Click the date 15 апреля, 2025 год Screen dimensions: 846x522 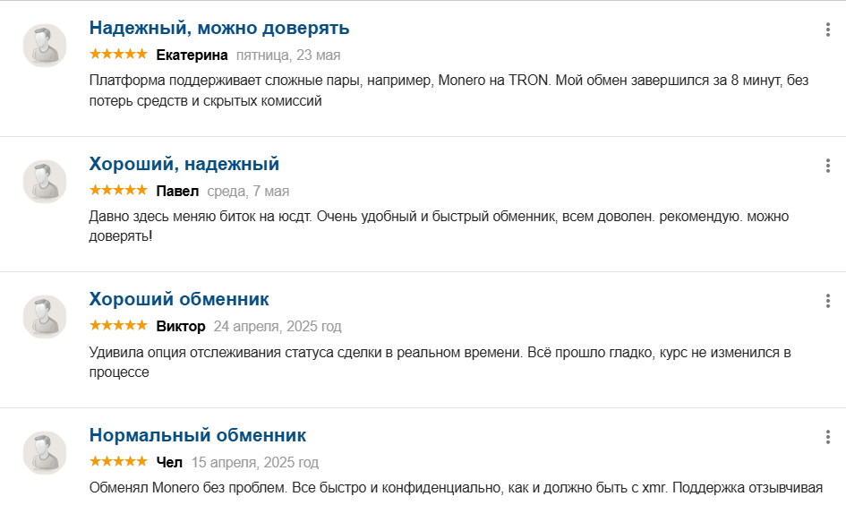pyautogui.click(x=255, y=462)
